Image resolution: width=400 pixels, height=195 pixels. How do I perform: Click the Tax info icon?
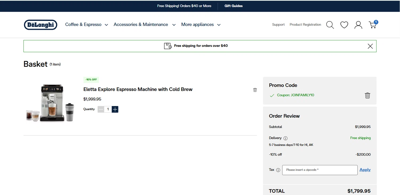(278, 170)
